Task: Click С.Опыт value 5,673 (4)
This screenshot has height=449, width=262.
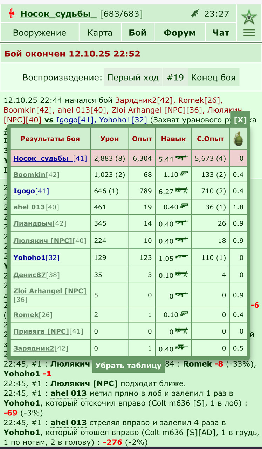Action: (x=211, y=158)
